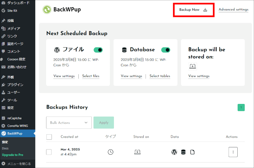254x168 pixels.
Task: Open Advanced settings link
Action: (233, 9)
